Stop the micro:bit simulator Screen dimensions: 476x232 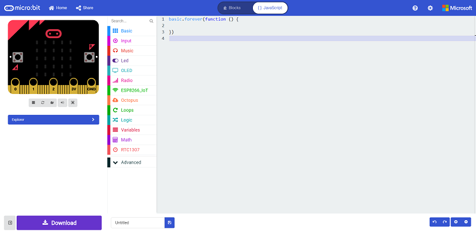click(33, 103)
